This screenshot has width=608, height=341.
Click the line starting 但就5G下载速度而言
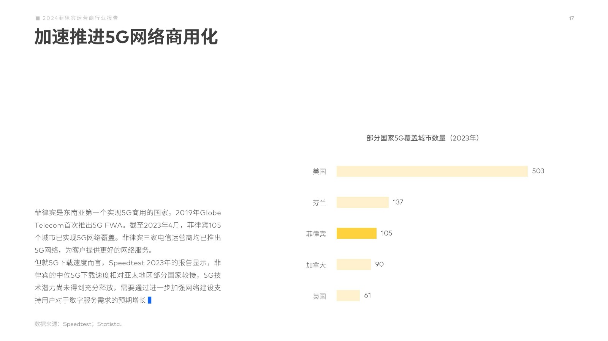coord(128,262)
